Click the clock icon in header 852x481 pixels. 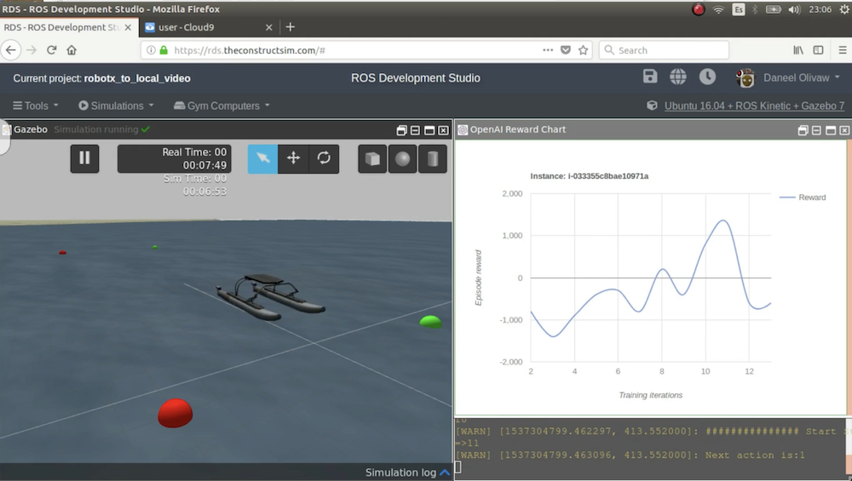(x=707, y=77)
